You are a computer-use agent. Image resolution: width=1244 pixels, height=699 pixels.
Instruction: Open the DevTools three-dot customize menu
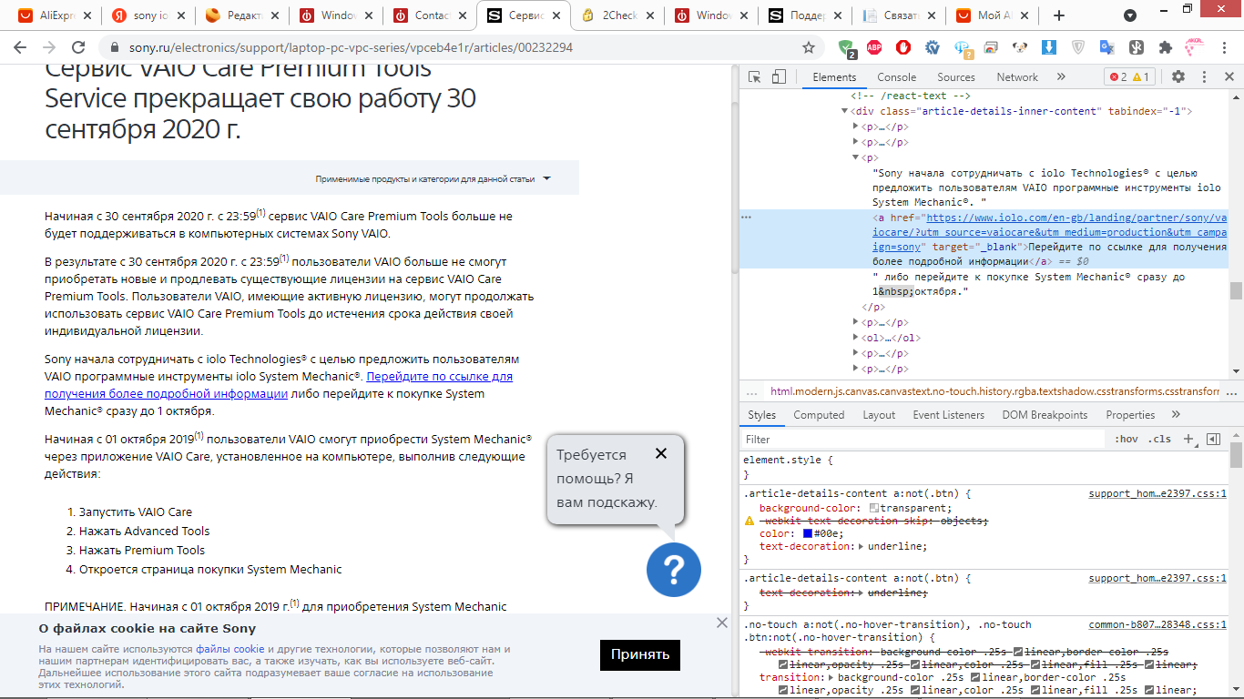tap(1204, 77)
